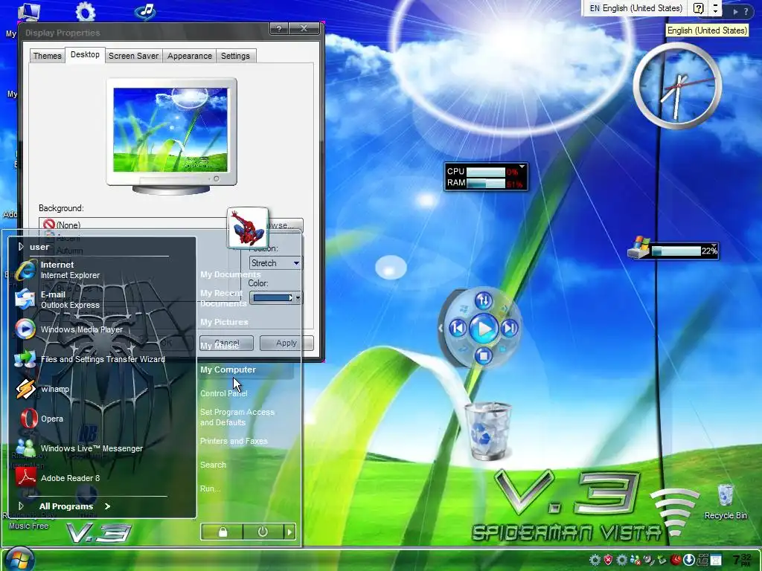
Task: Click the power button in Start menu
Action: pos(263,532)
